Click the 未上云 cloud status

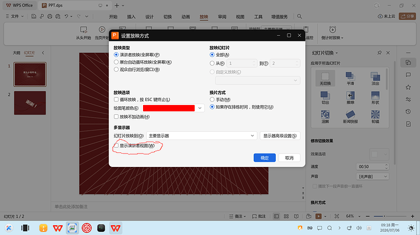[x=387, y=16]
